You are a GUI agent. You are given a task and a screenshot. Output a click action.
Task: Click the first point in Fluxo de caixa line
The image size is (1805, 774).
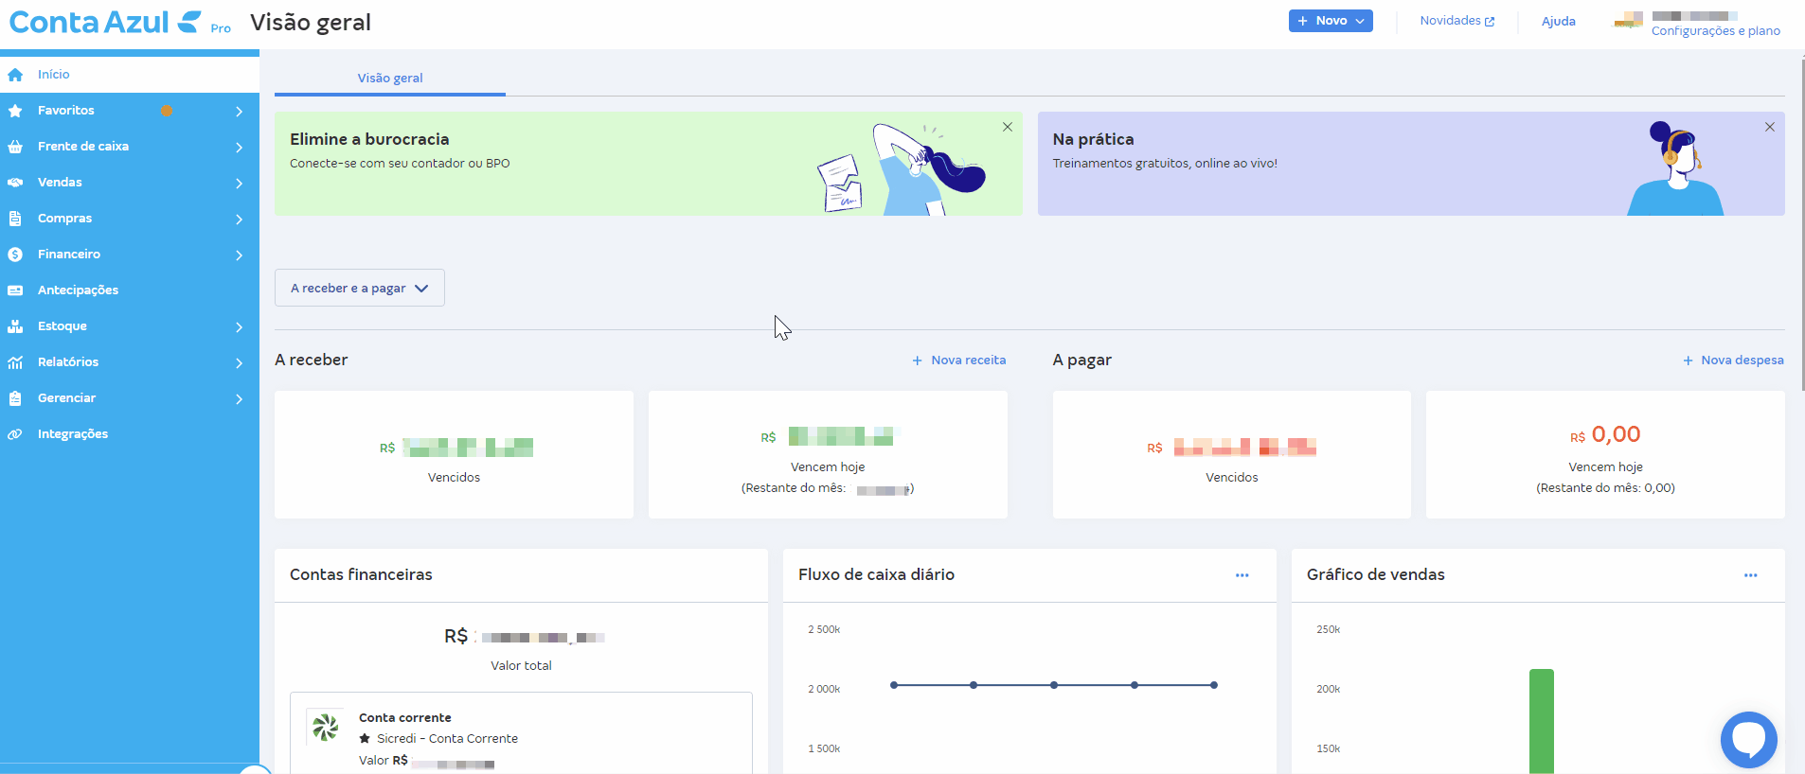click(x=894, y=685)
